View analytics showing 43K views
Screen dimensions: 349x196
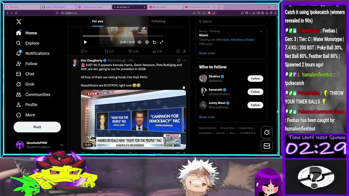coord(157,51)
